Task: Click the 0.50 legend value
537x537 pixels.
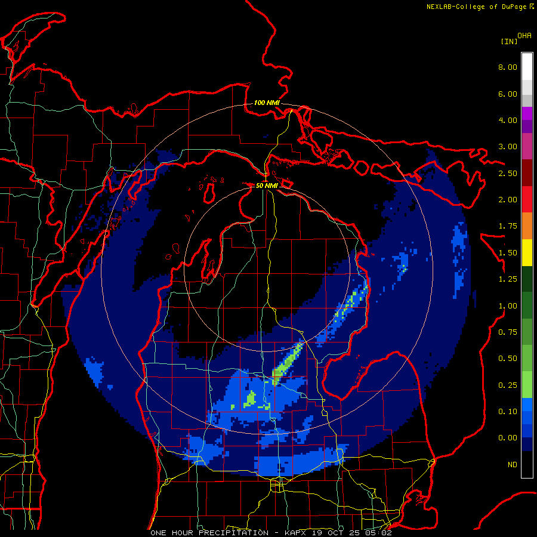Action: coord(508,359)
